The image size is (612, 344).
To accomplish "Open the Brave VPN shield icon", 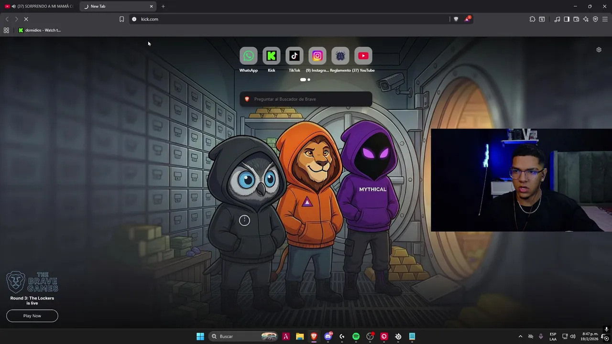I will point(595,19).
